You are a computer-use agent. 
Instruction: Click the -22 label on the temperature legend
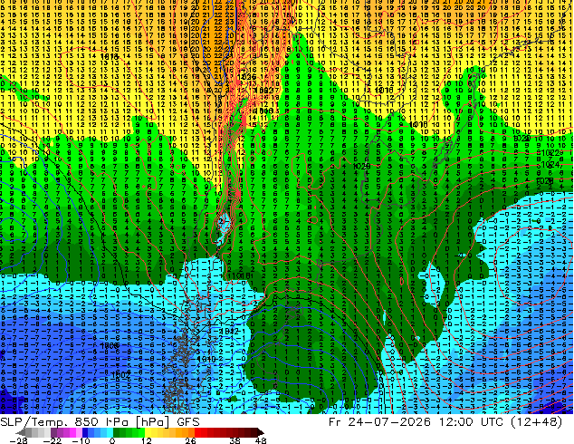pos(52,440)
